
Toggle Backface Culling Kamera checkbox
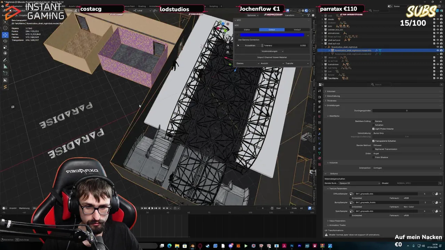373,121
